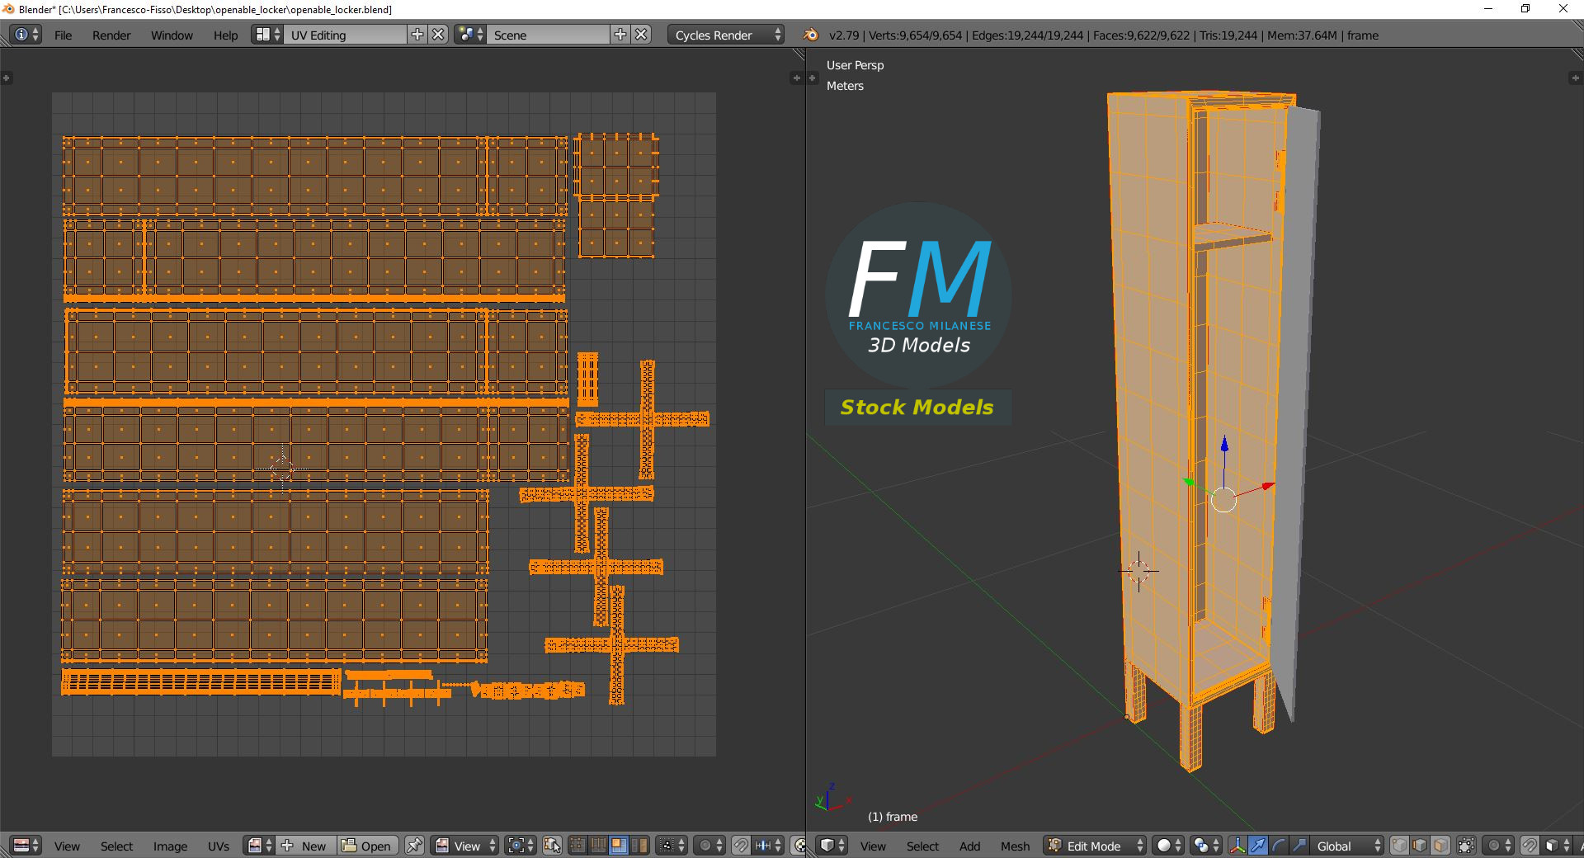Open 3D View proportional editing dropdown
1584x858 pixels.
[x=1498, y=846]
